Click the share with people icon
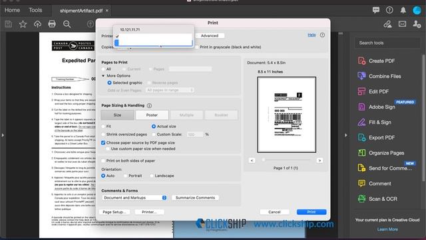This screenshot has width=426, height=240. pos(417,24)
